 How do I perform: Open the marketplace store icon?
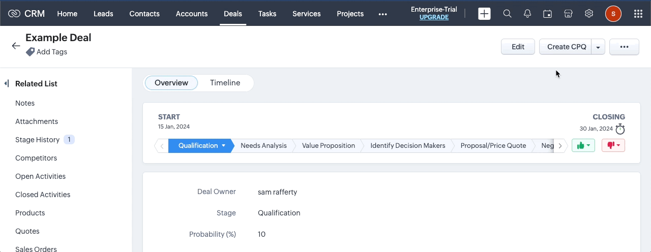pos(569,14)
